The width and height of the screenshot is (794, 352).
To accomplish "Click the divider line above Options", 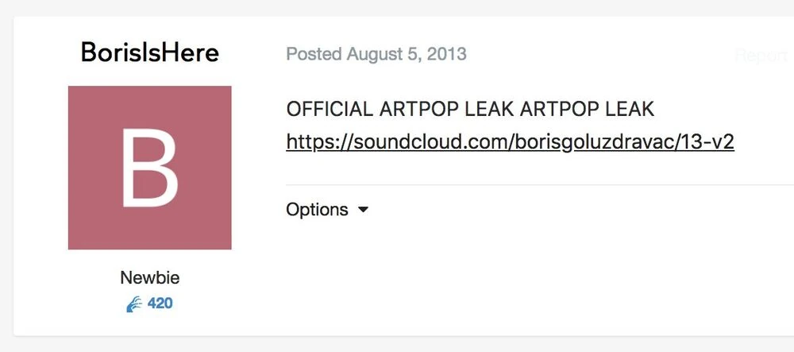I will pos(540,184).
